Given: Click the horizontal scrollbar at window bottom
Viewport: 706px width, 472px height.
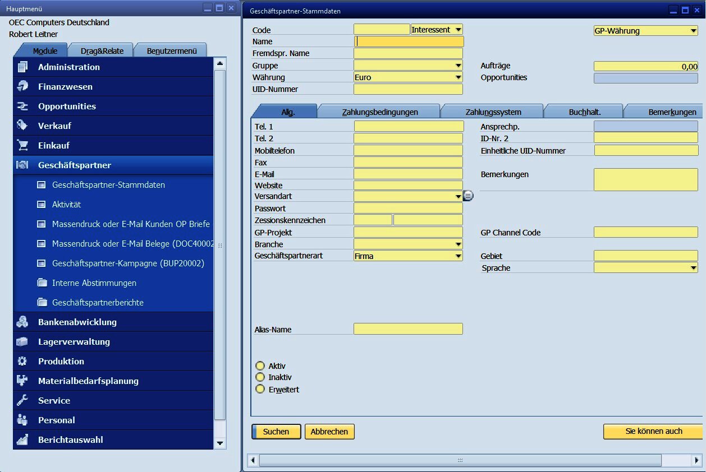Looking at the screenshot, I should (460, 460).
